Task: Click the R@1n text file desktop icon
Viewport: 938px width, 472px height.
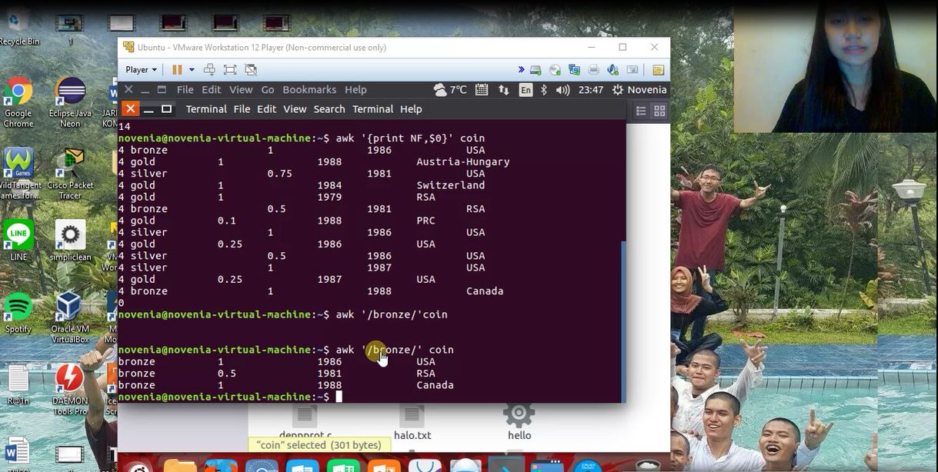Action: 18,385
